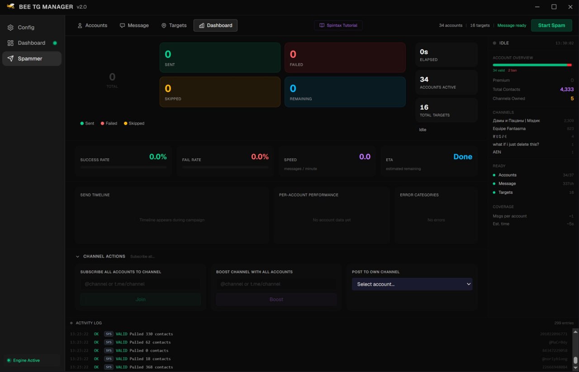Click the bee logo in the title bar

click(10, 6)
